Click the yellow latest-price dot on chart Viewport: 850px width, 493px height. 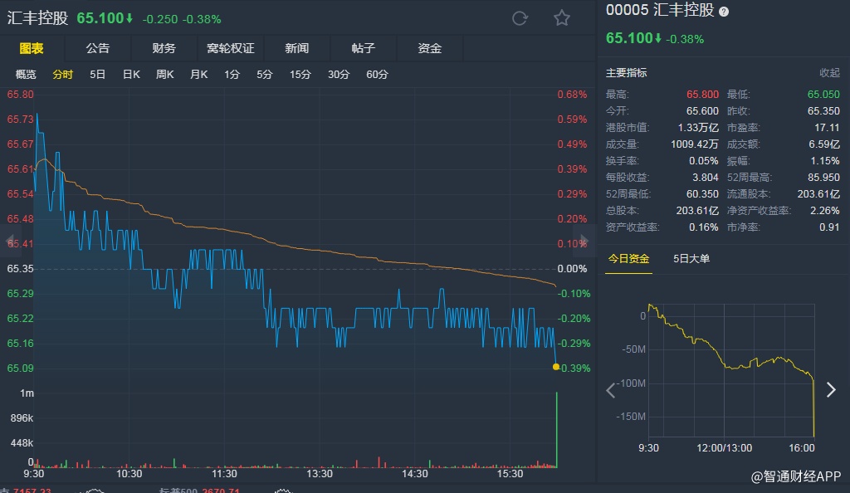[x=556, y=367]
